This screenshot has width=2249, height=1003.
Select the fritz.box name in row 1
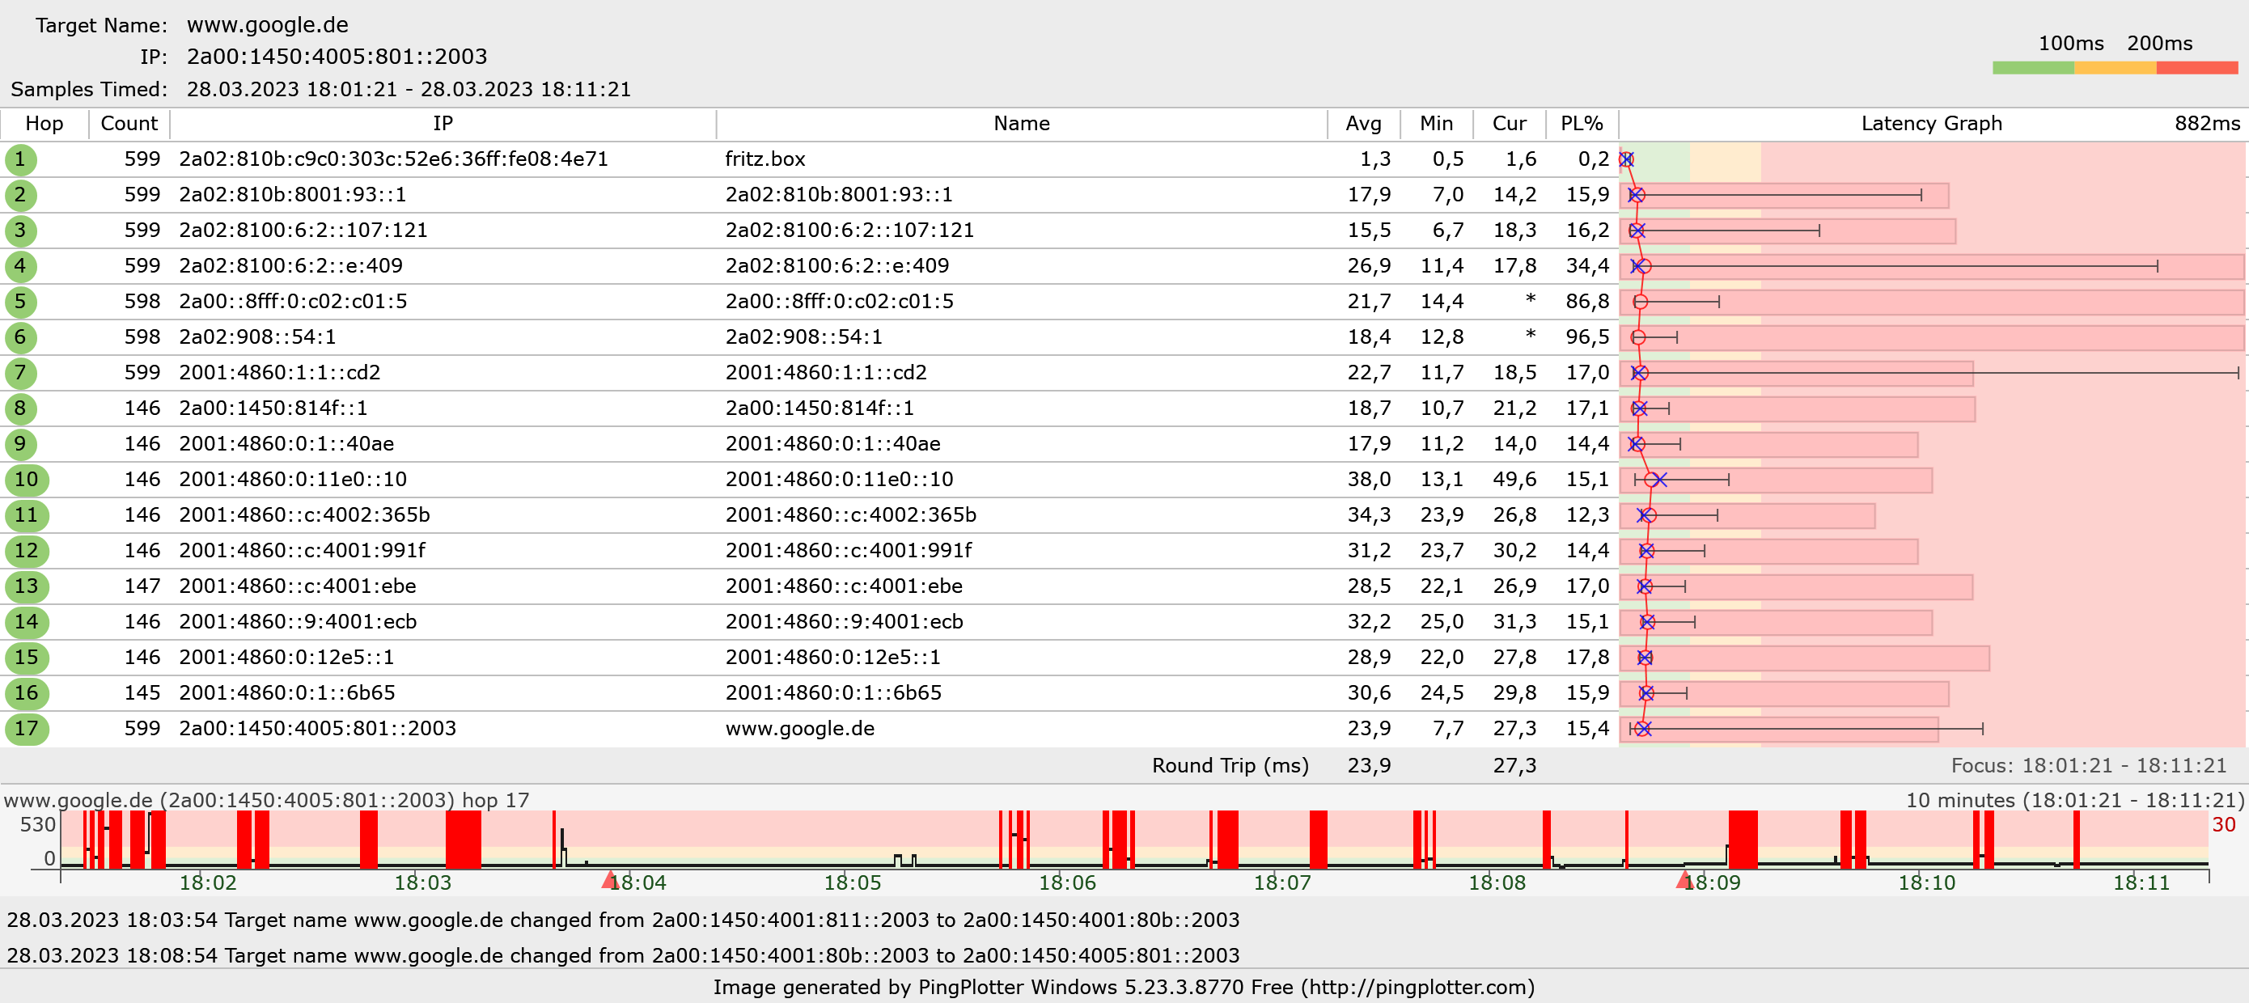tap(764, 159)
